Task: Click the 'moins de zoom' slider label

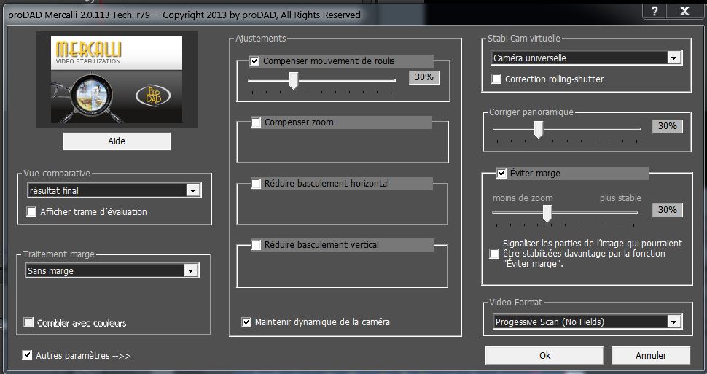Action: click(523, 198)
